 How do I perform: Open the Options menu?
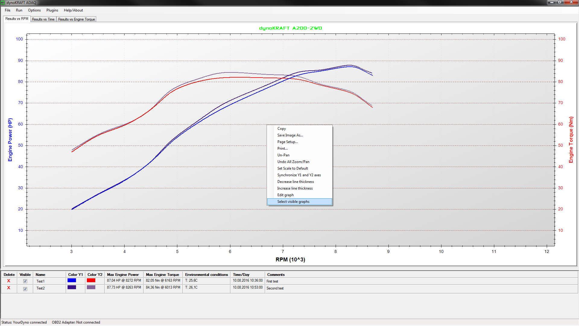34,10
